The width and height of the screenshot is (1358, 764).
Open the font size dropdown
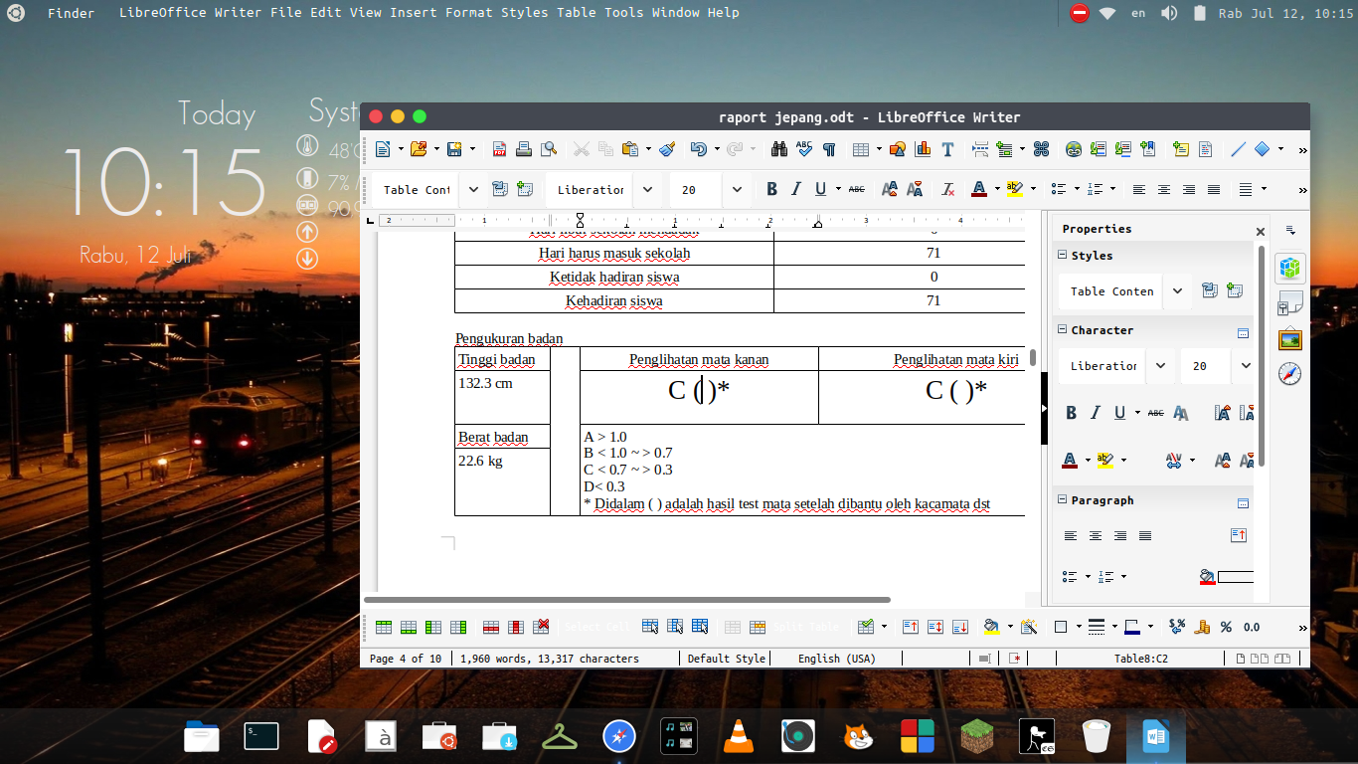pyautogui.click(x=736, y=189)
